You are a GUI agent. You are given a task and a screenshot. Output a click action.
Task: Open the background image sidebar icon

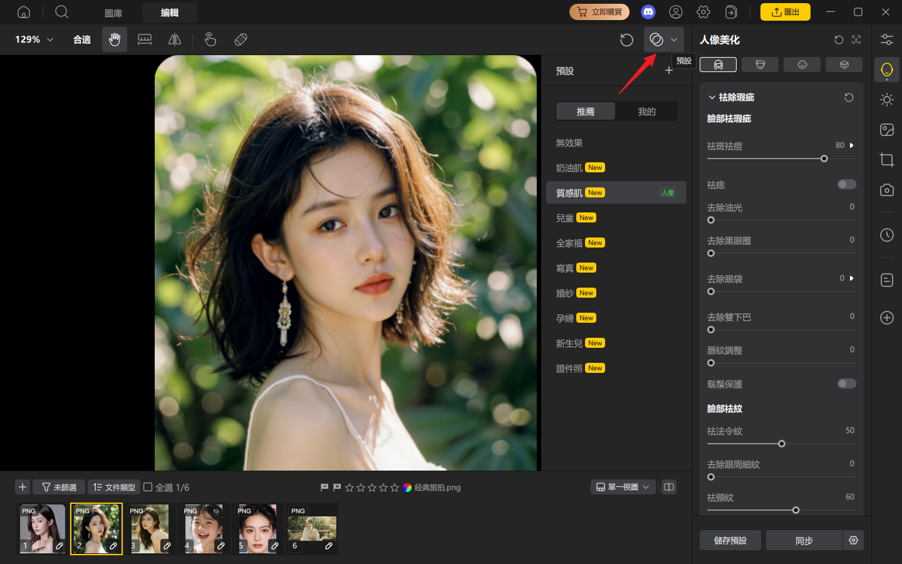tap(887, 130)
